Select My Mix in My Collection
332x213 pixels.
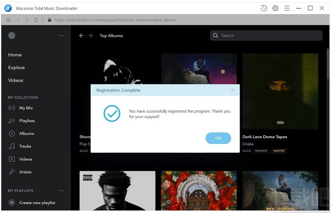(x=26, y=108)
